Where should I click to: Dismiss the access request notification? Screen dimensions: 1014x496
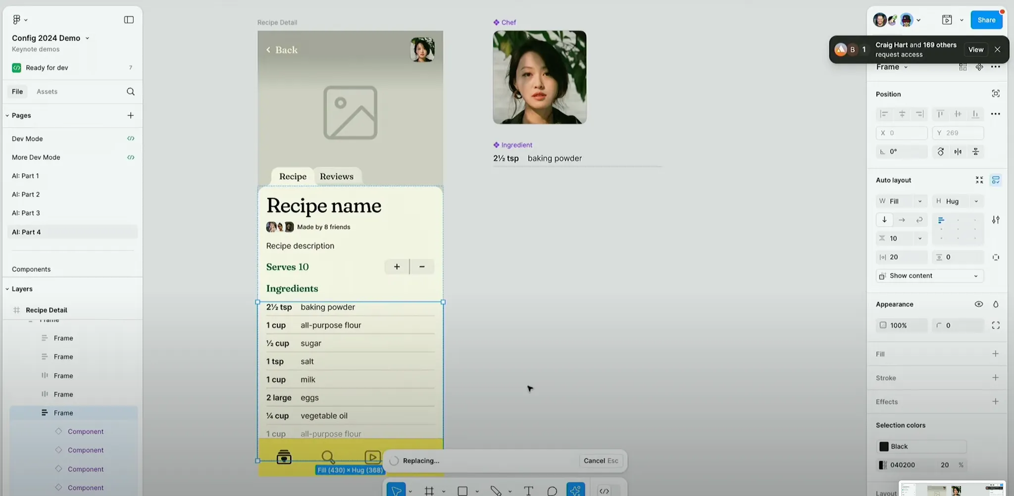pyautogui.click(x=998, y=50)
